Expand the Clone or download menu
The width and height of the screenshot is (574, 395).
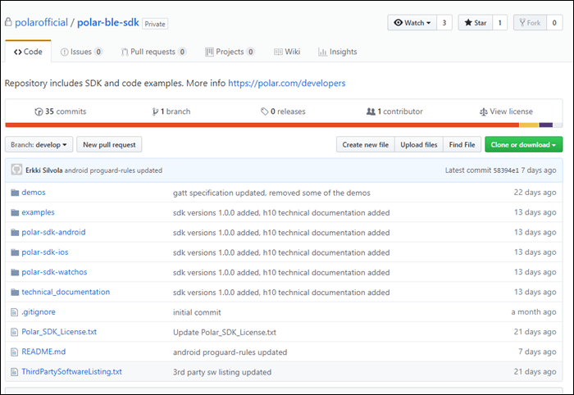pyautogui.click(x=523, y=144)
